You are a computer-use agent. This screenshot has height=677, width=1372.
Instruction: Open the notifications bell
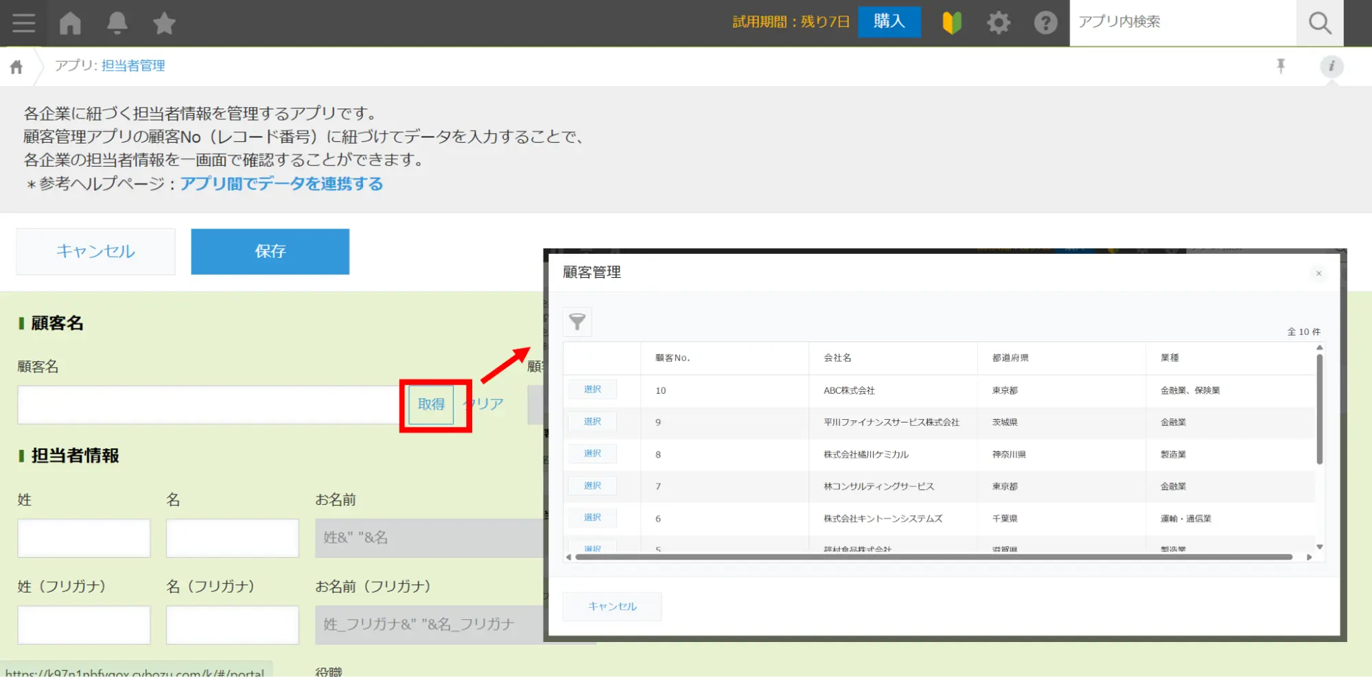tap(117, 23)
